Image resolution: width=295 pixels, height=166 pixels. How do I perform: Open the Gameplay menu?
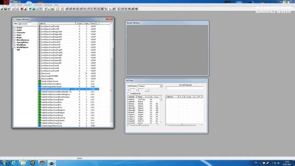coord(48,5)
